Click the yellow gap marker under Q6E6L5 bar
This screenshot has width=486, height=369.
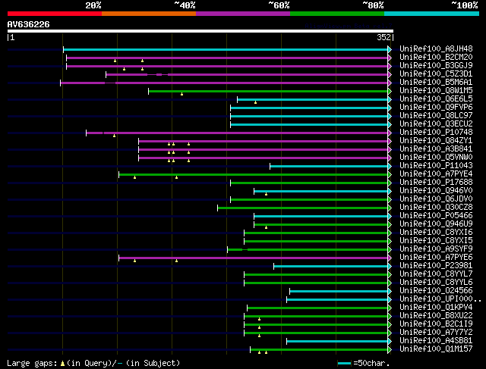[x=255, y=102]
